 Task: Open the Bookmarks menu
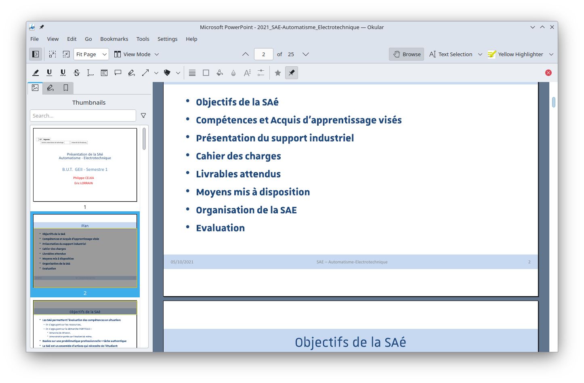pyautogui.click(x=114, y=39)
